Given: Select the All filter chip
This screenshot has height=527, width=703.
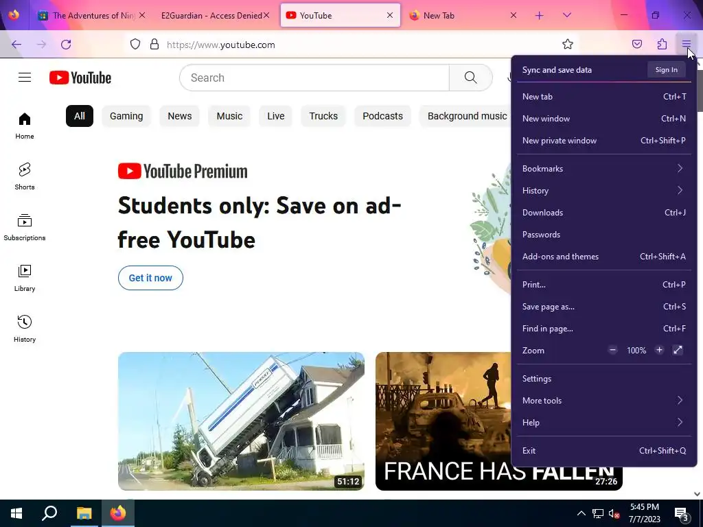Looking at the screenshot, I should point(80,116).
